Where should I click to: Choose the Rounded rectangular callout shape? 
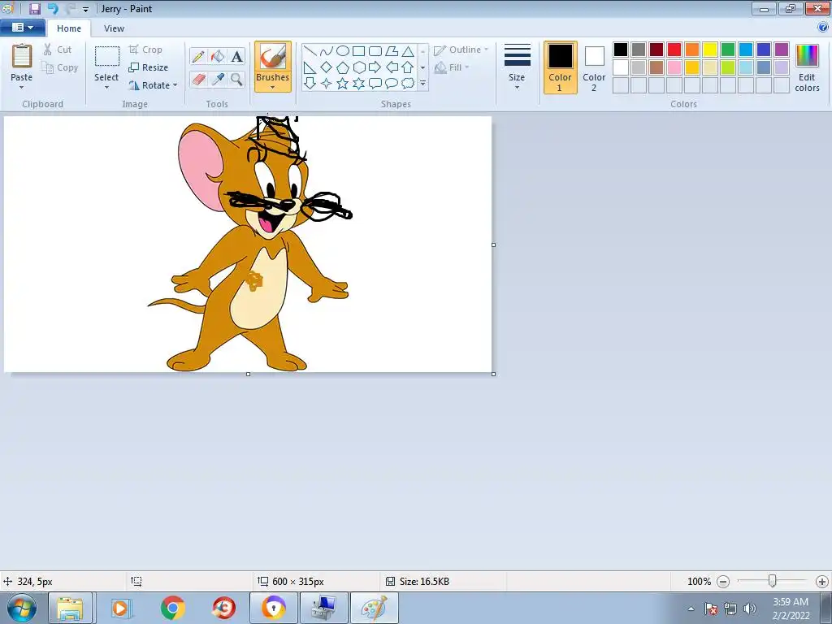pyautogui.click(x=375, y=84)
